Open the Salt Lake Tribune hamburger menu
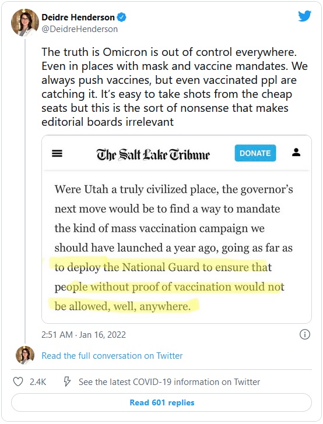323x424 pixels. point(57,154)
